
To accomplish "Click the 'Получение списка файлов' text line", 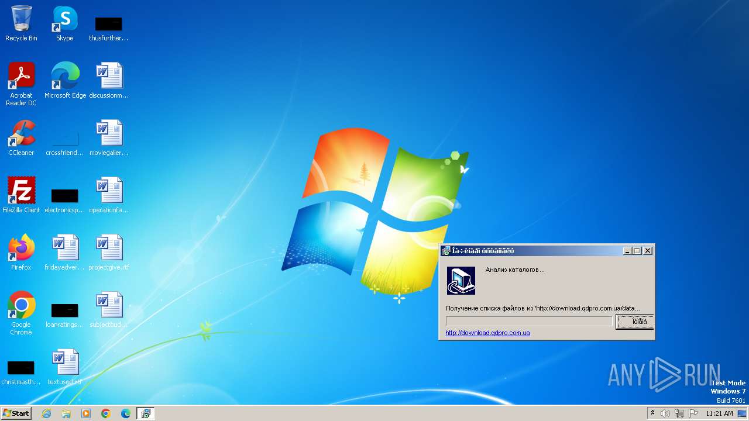I will (543, 308).
